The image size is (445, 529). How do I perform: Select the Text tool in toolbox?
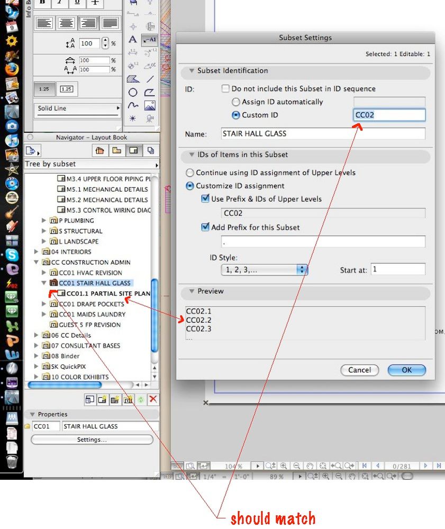[x=133, y=40]
